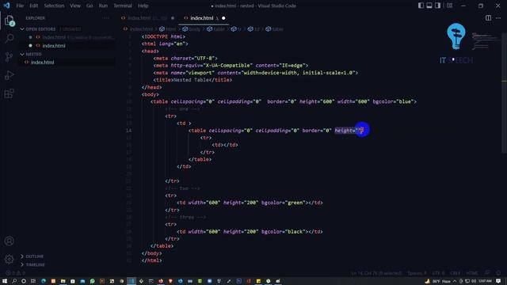
Task: Change end of line sequence CRLF
Action: click(455, 273)
